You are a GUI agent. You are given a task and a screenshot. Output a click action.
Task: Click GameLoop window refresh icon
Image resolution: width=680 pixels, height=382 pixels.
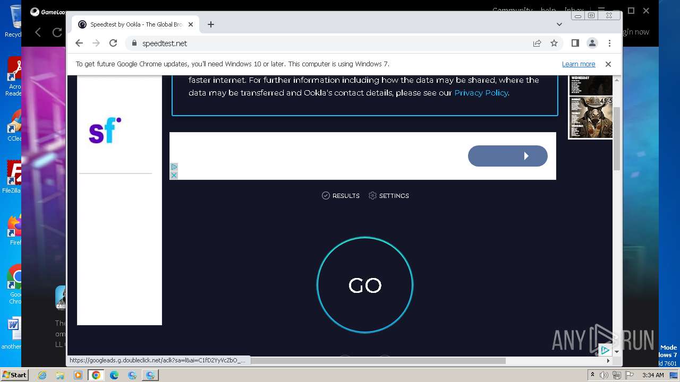[57, 32]
